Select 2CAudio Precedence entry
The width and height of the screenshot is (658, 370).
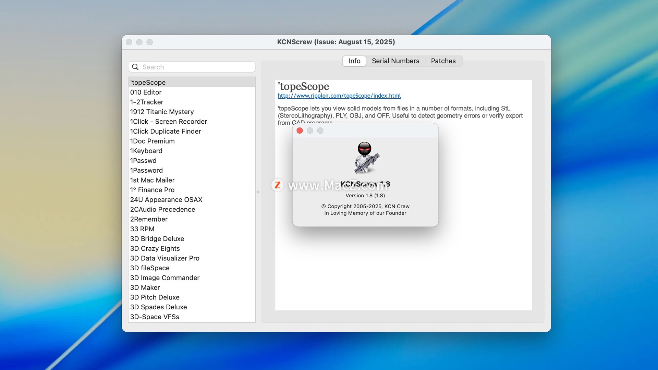point(192,209)
